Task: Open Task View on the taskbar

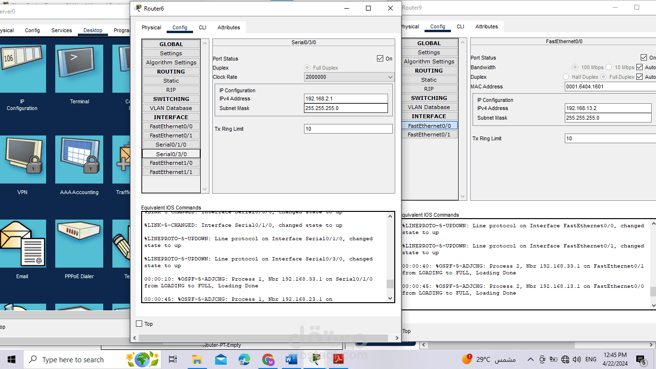Action: [x=173, y=359]
